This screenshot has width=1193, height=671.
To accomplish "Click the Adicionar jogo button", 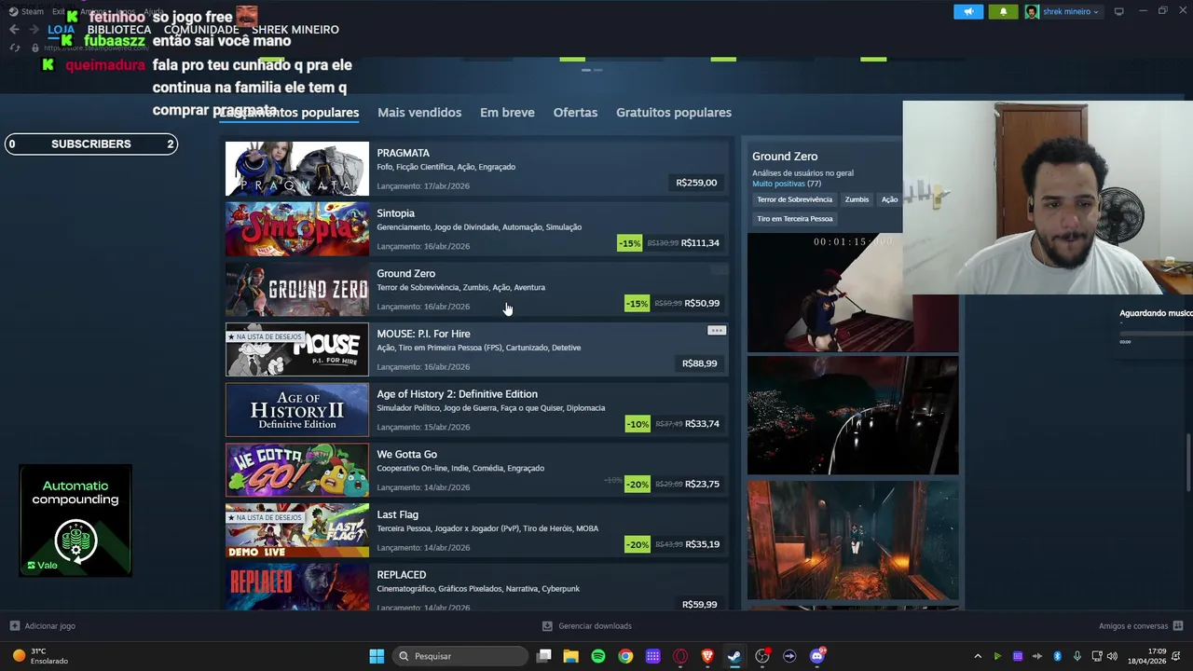I will (42, 626).
